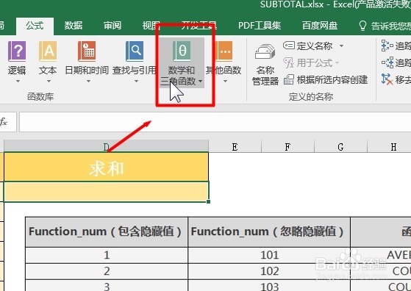Click the Tell Me lightbulb search box
The height and width of the screenshot is (291, 411).
[385, 26]
